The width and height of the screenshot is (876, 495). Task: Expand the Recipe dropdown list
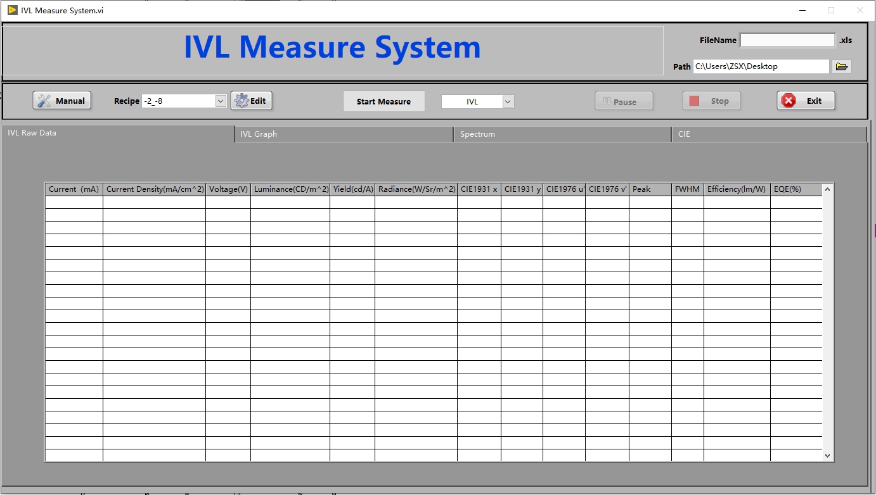[x=221, y=101]
